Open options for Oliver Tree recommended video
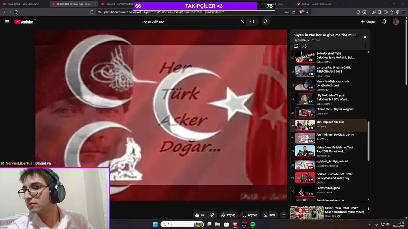This screenshot has width=408, height=229. click(x=368, y=209)
